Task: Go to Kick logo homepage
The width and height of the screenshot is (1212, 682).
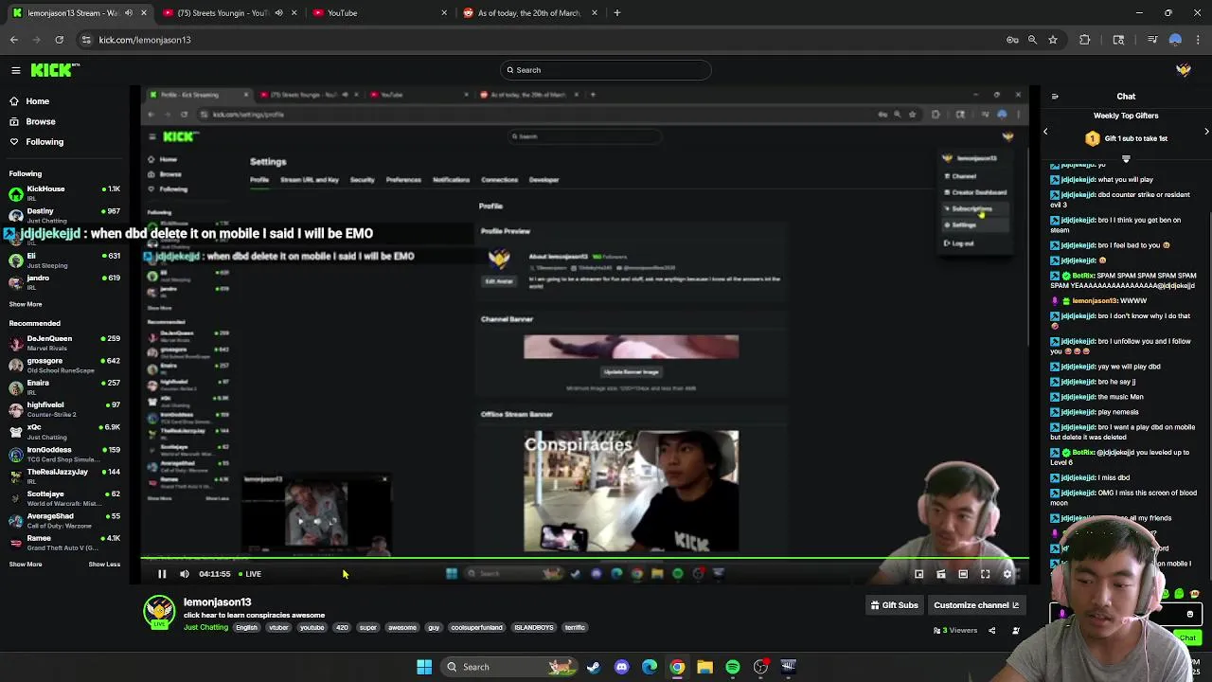Action: point(55,70)
